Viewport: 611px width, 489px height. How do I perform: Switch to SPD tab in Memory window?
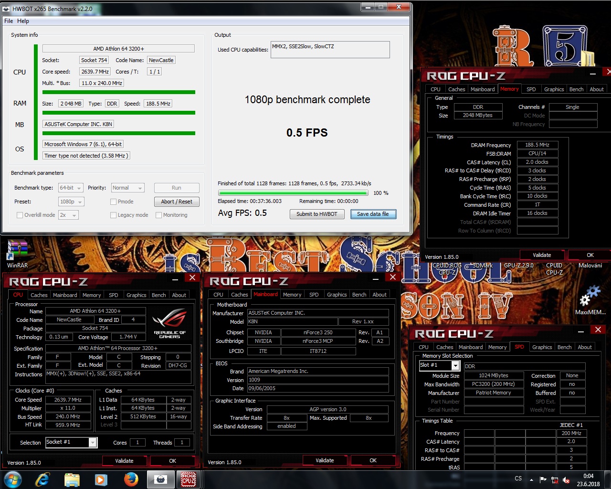pos(531,89)
